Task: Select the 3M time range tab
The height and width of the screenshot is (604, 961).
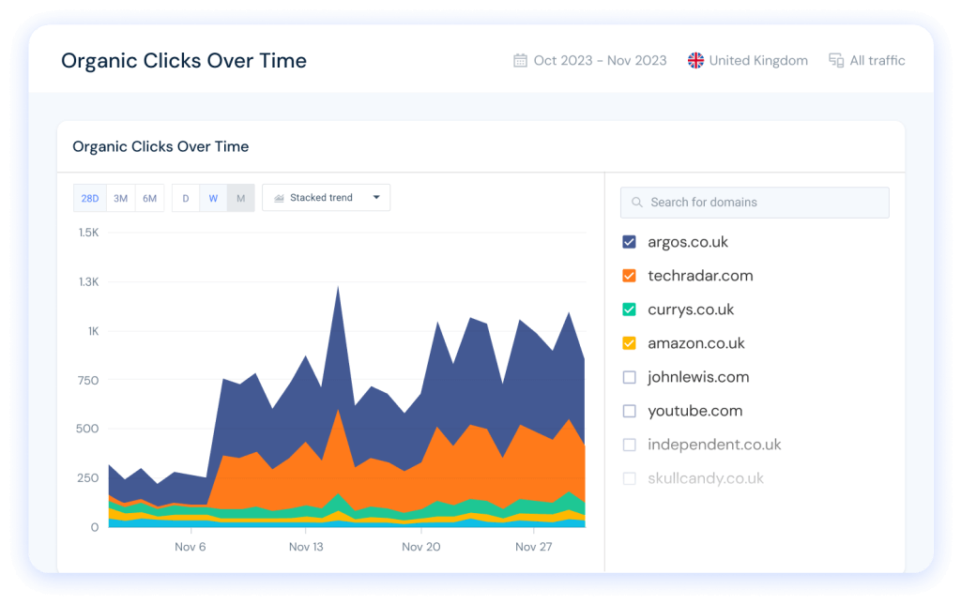Action: click(121, 199)
